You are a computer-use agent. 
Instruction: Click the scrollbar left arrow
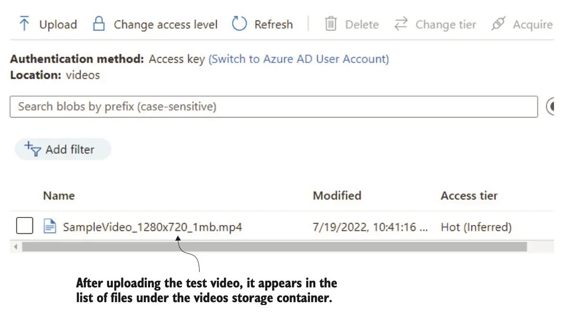(x=15, y=246)
